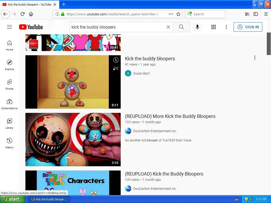Click the SIGN IN button
The image size is (271, 203).
248,27
